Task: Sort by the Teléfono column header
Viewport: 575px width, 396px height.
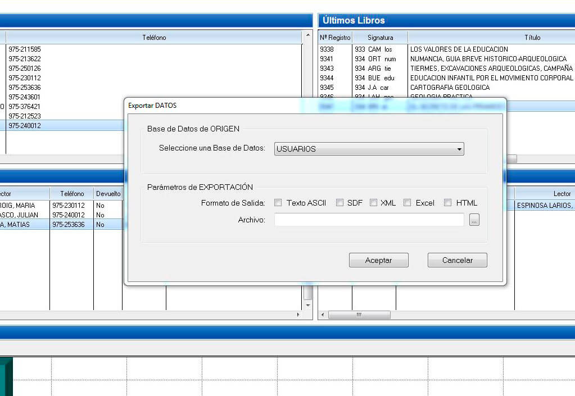Action: coord(154,38)
